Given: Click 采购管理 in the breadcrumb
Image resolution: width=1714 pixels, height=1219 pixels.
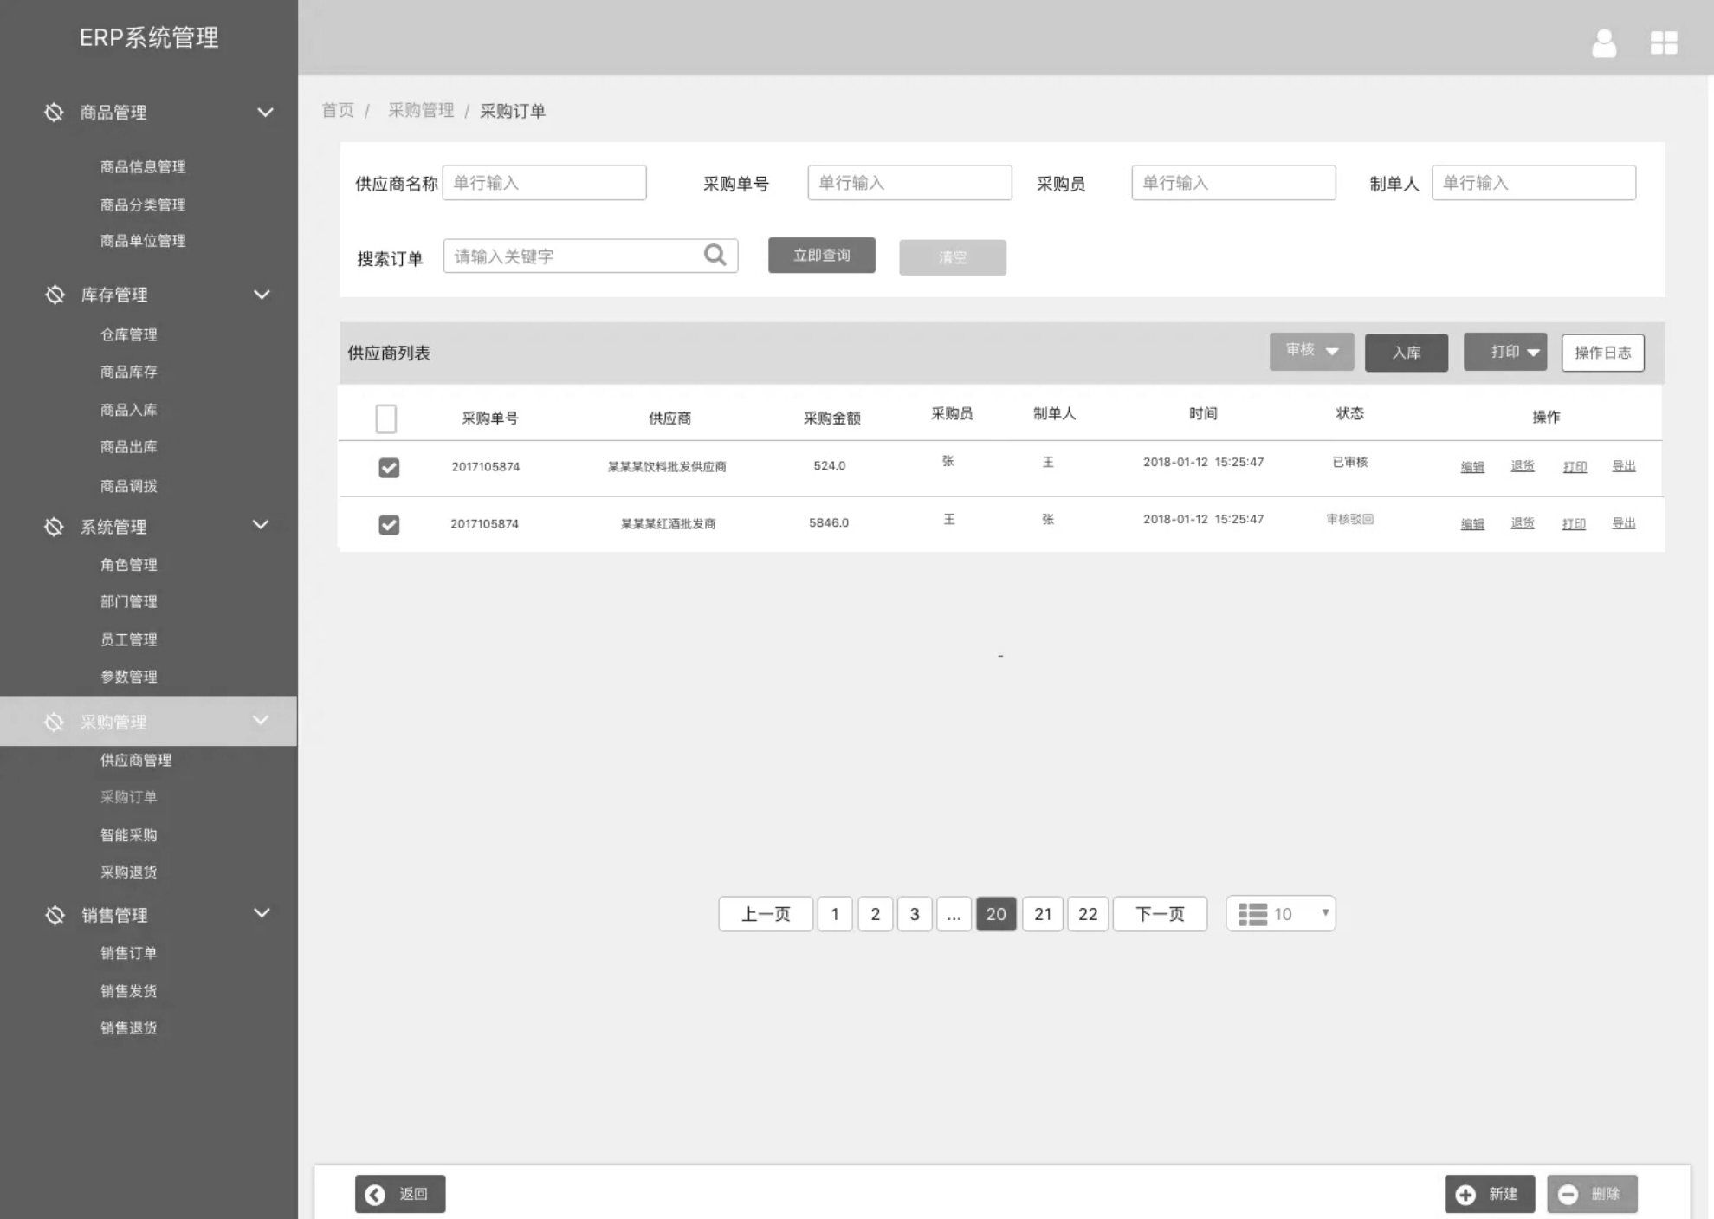Looking at the screenshot, I should (x=421, y=110).
